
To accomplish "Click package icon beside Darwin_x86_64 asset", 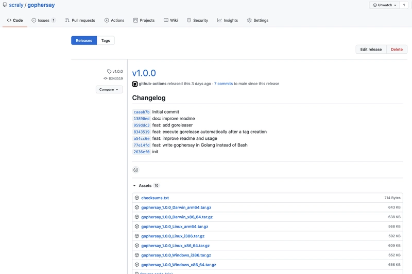I will [136, 217].
